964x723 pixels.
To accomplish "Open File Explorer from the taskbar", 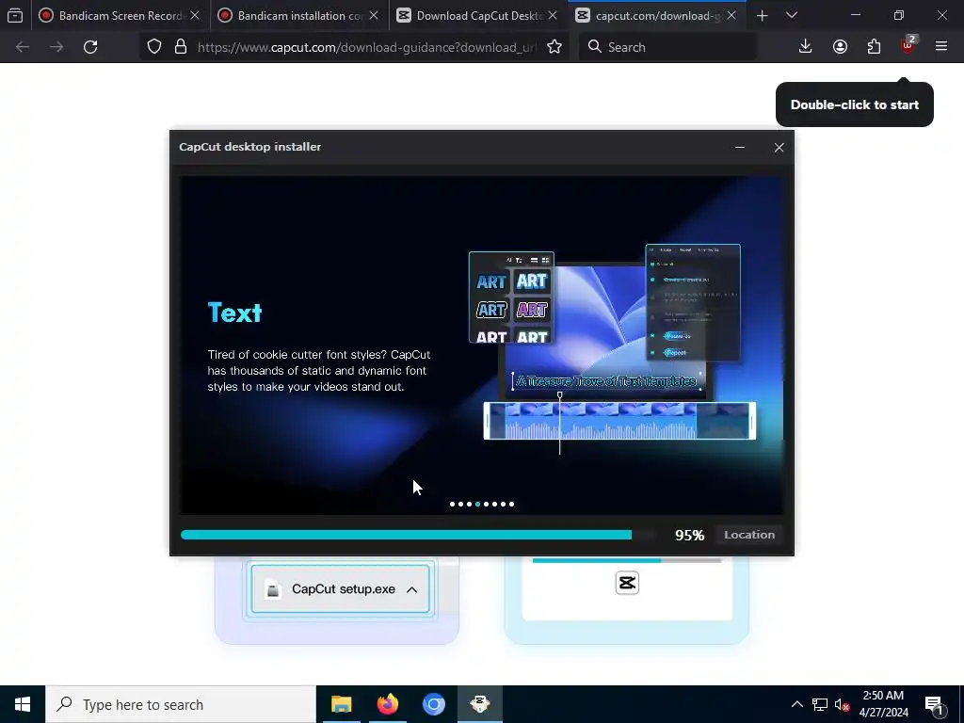I will pos(341,704).
